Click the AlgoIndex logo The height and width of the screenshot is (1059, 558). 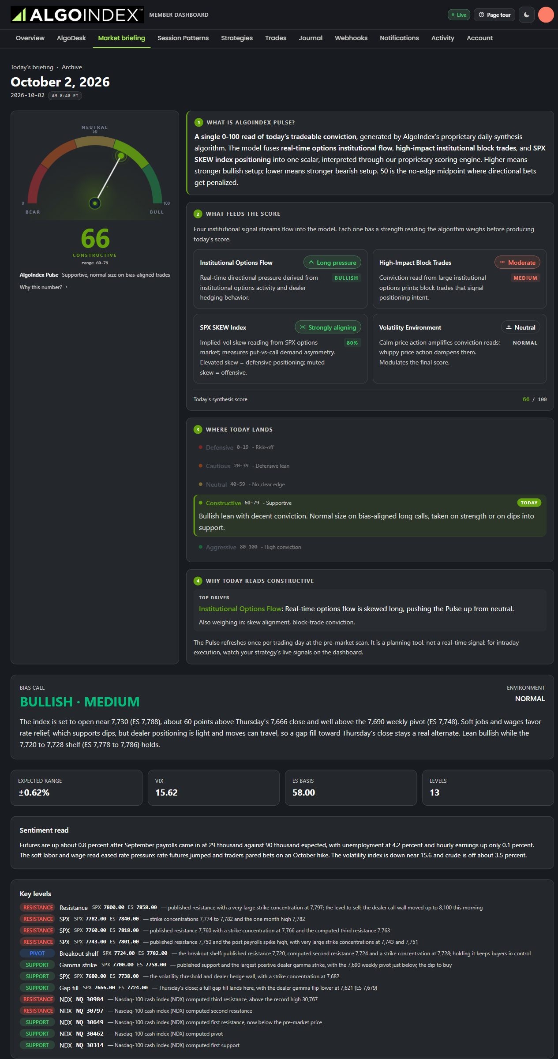point(77,15)
